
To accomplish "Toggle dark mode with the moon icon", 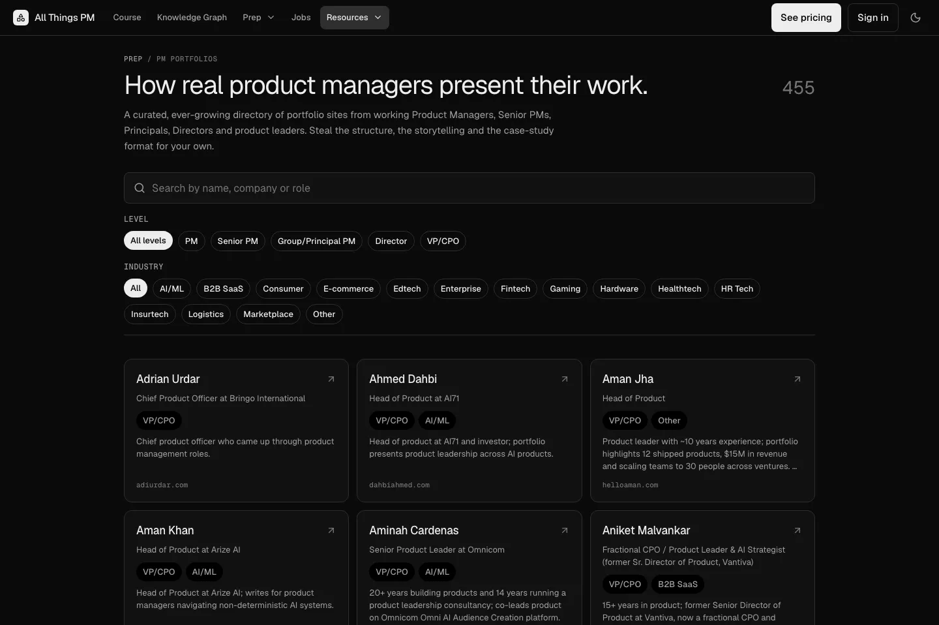I will (x=916, y=18).
